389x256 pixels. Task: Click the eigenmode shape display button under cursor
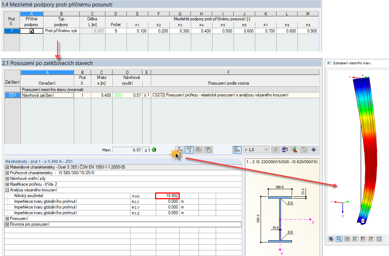tap(179, 150)
